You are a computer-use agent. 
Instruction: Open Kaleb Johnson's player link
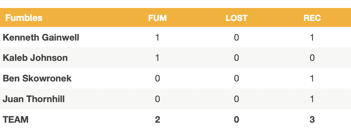pos(35,58)
